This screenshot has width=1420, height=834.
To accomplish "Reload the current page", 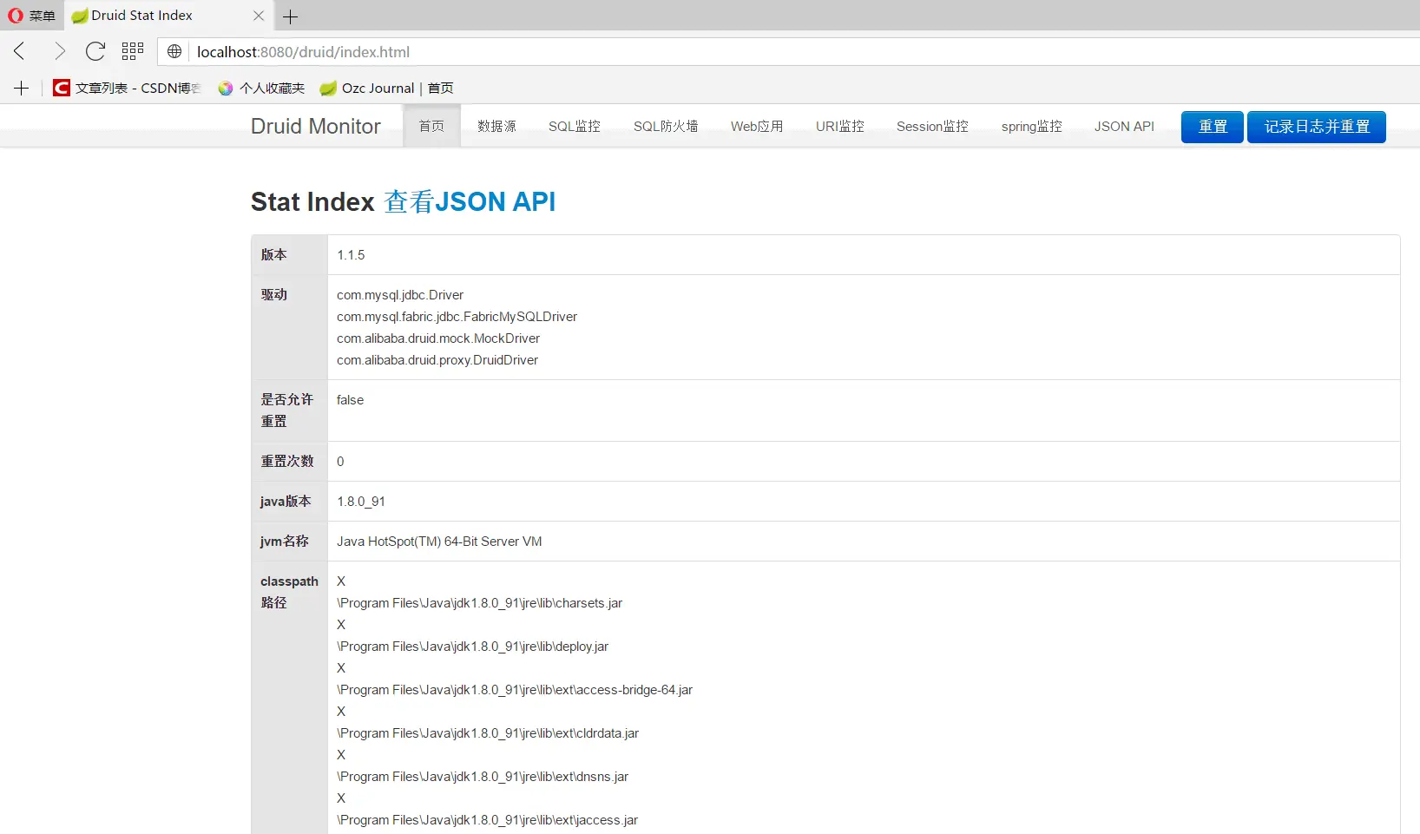I will tap(95, 51).
